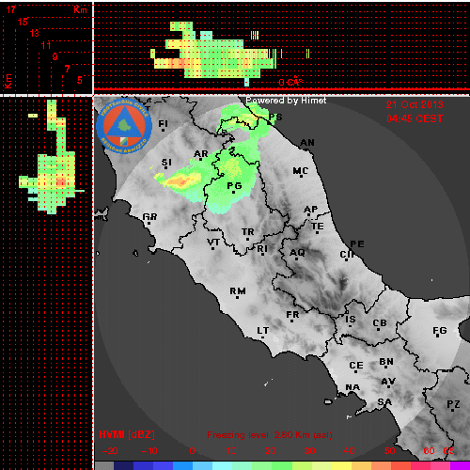Click the 'GR' city label

149,216
